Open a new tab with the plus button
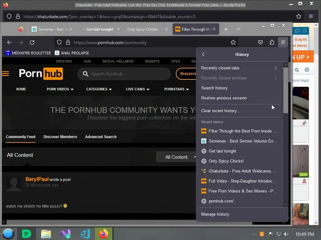The width and height of the screenshot is (321, 240). (226, 29)
